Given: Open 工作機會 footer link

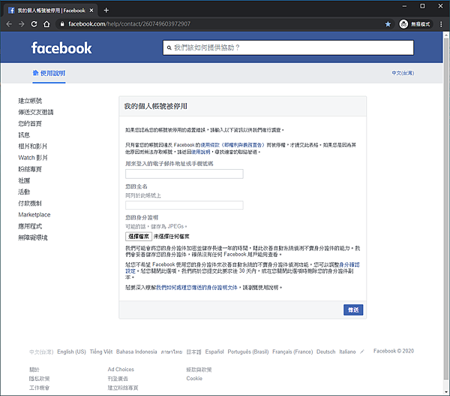Looking at the screenshot, I should click(x=39, y=388).
